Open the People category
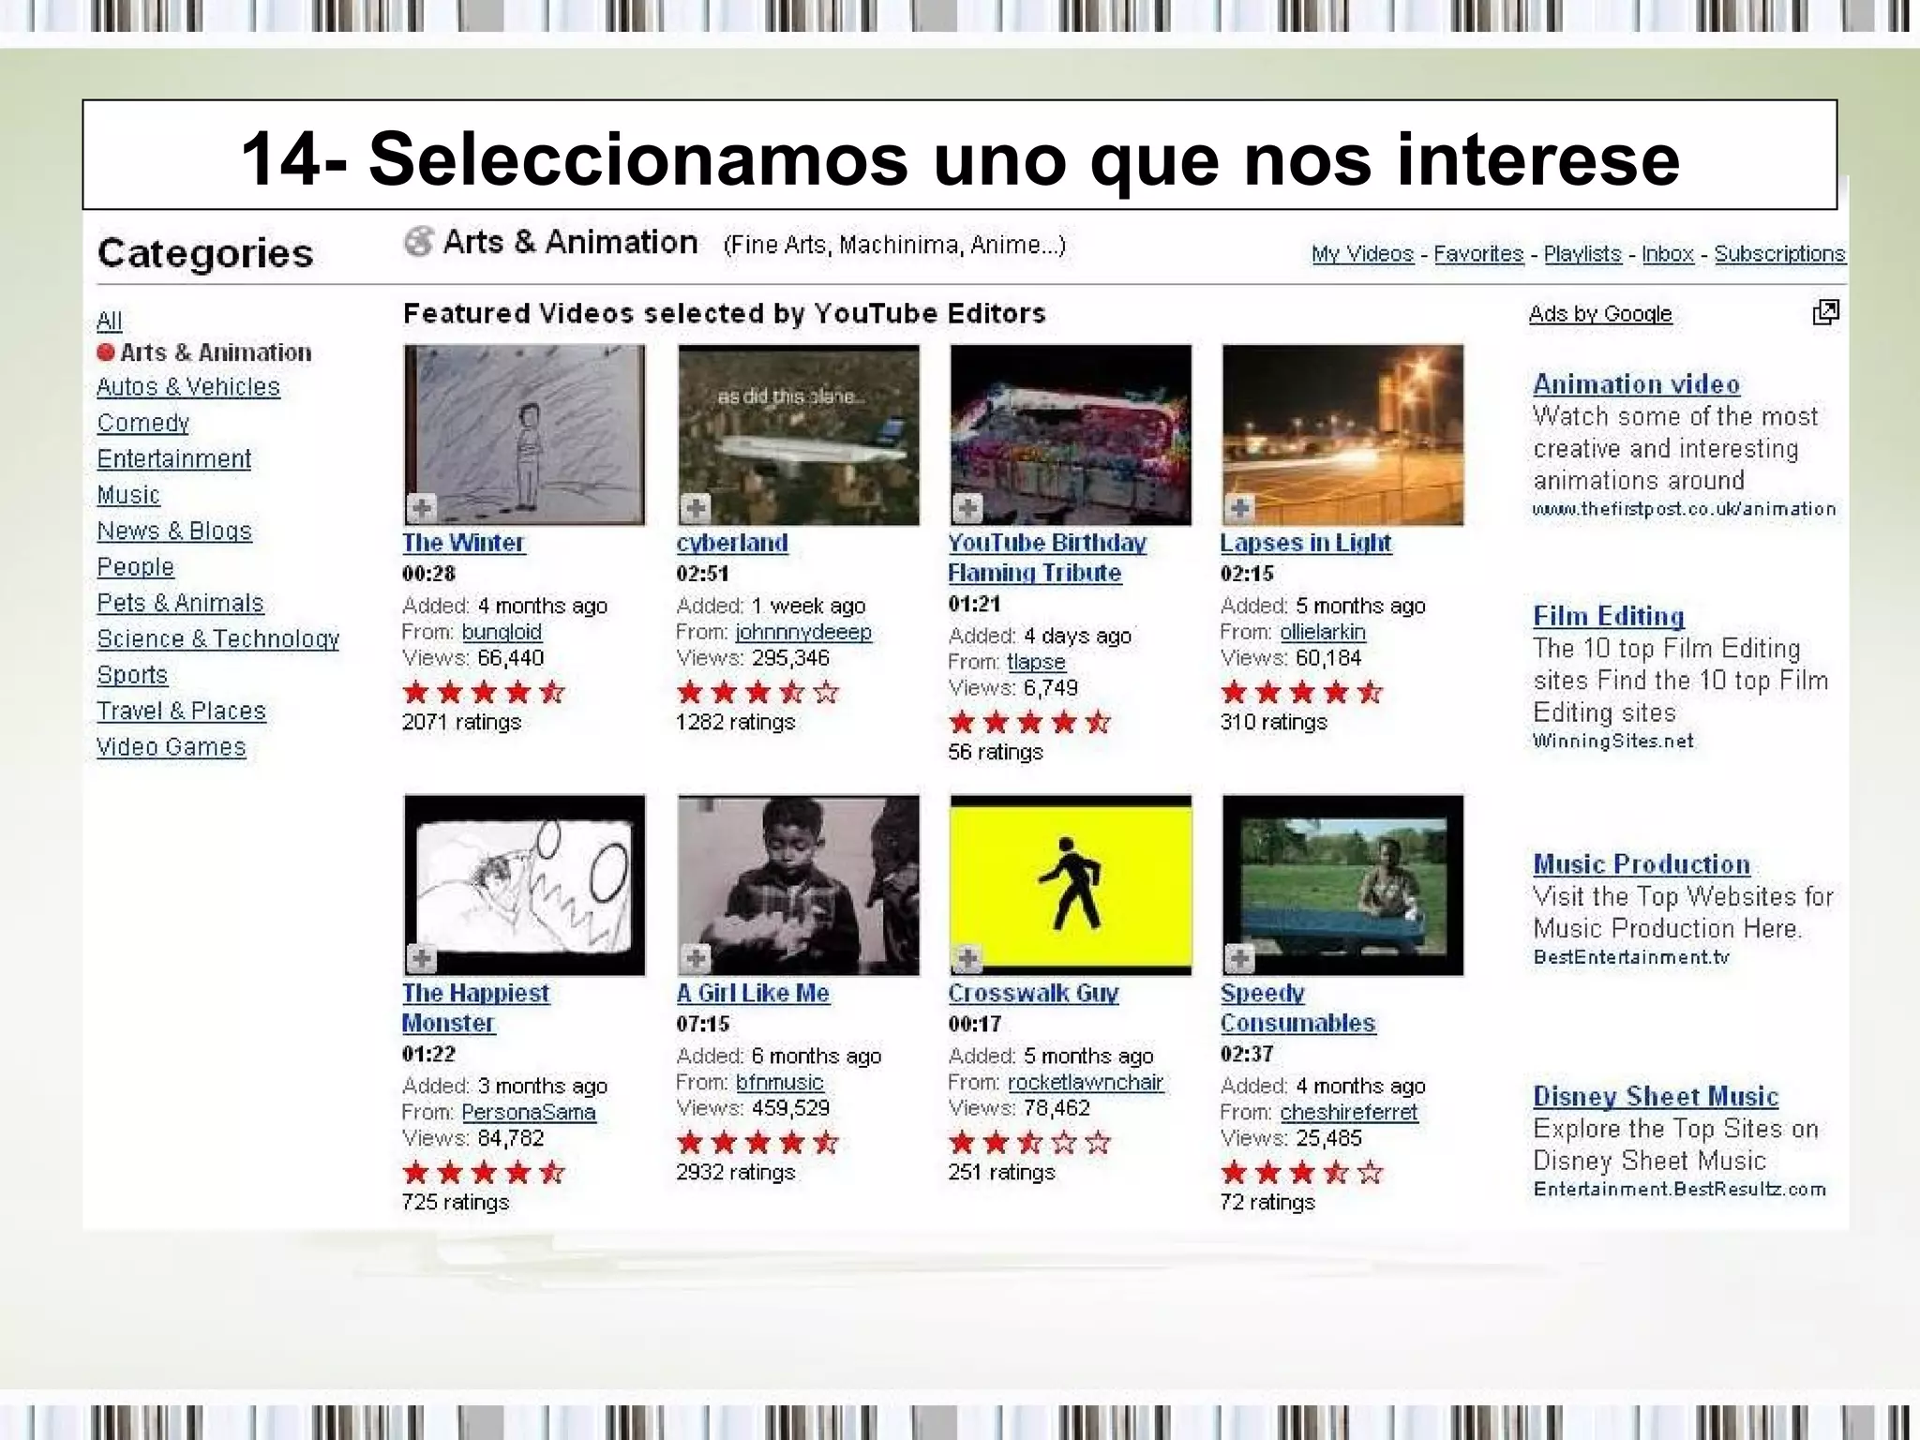 pos(136,567)
